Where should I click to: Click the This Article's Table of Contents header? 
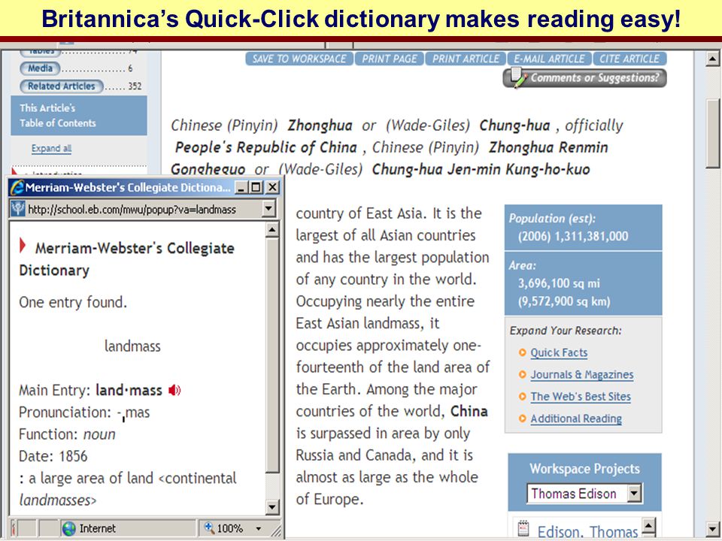pos(79,116)
